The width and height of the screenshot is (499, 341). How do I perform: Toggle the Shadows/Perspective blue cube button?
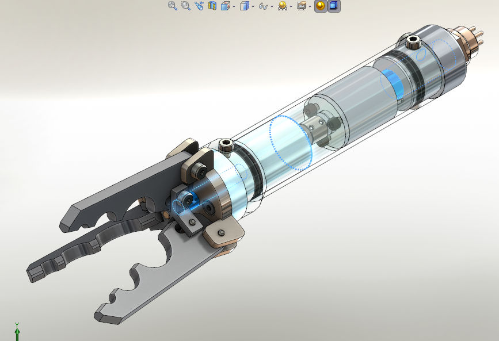[333, 6]
